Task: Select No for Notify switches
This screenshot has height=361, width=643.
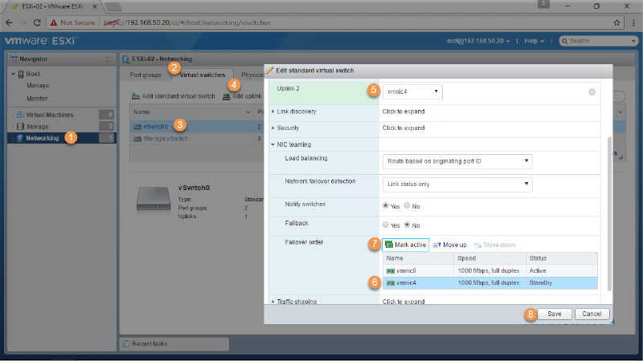Action: click(408, 205)
